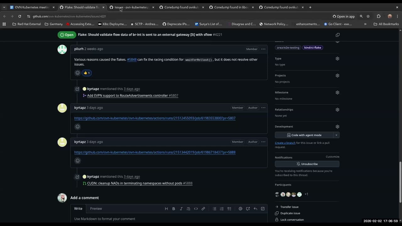Click the comment text input area
This screenshot has height=226, width=402.
[x=169, y=219]
